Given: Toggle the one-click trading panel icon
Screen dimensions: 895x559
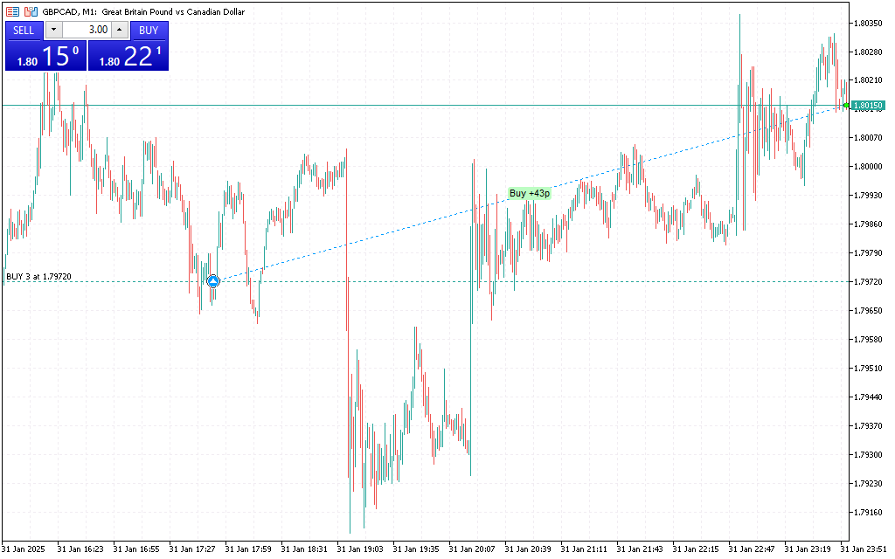Looking at the screenshot, I should pos(12,12).
